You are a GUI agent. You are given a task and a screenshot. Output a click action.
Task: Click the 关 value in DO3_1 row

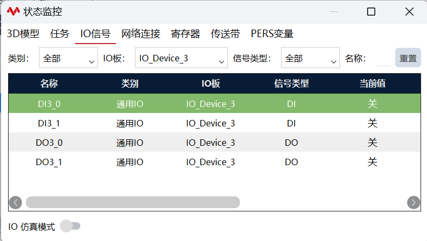point(373,162)
